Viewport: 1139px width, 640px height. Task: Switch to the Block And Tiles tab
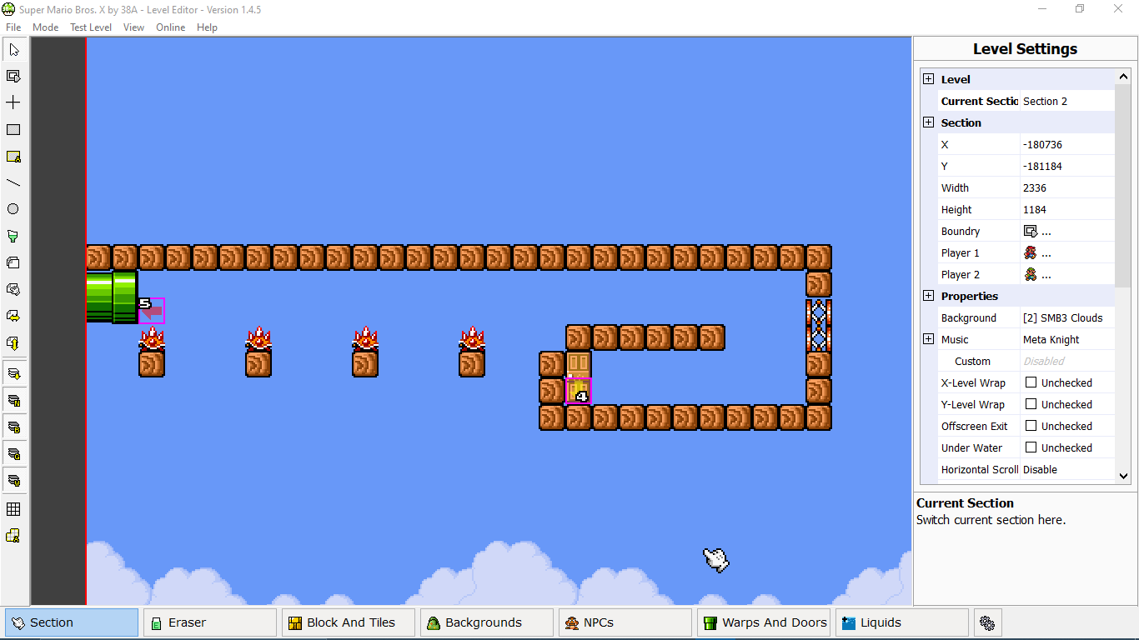click(349, 622)
